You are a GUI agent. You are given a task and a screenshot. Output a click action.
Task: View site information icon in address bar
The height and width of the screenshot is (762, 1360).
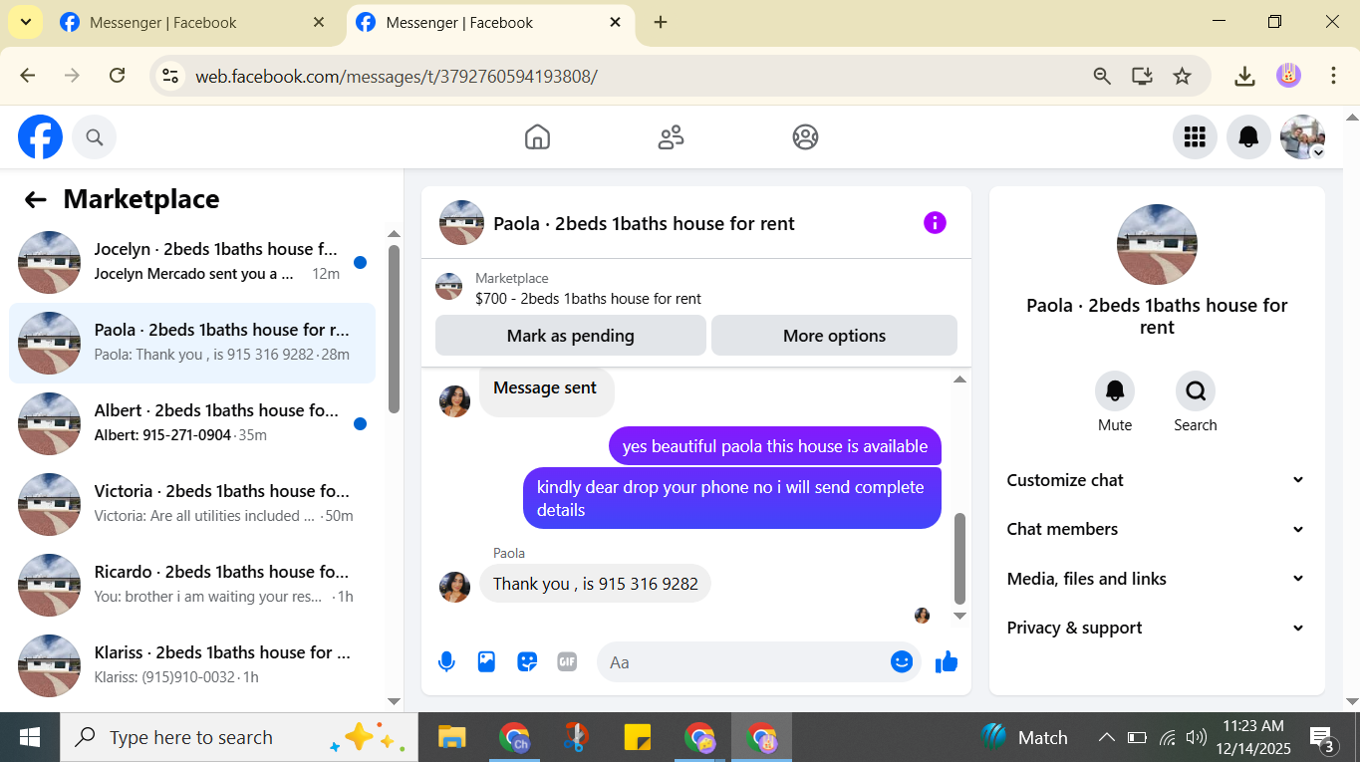(170, 76)
